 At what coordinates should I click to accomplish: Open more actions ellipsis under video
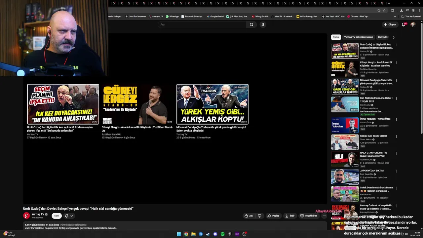click(324, 216)
